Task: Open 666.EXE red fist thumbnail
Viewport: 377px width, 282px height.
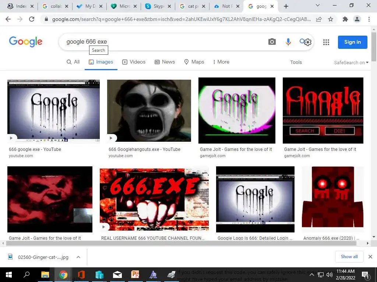Action: coord(154,199)
